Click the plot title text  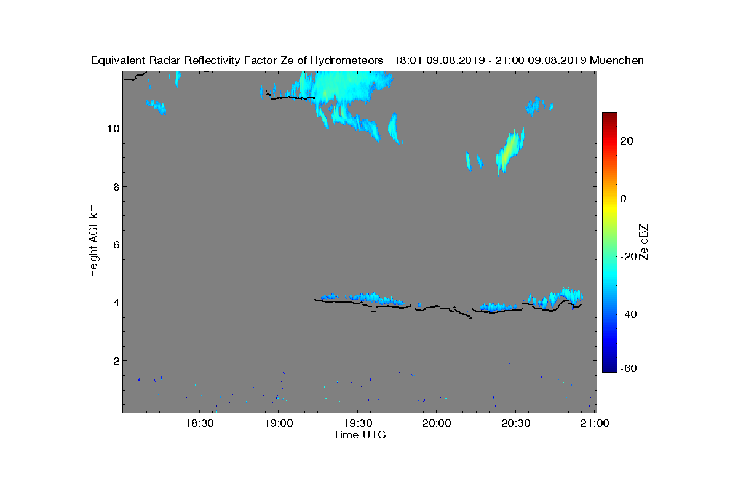367,60
